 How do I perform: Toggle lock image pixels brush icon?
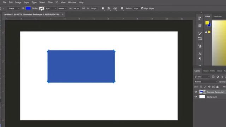click(x=205, y=87)
